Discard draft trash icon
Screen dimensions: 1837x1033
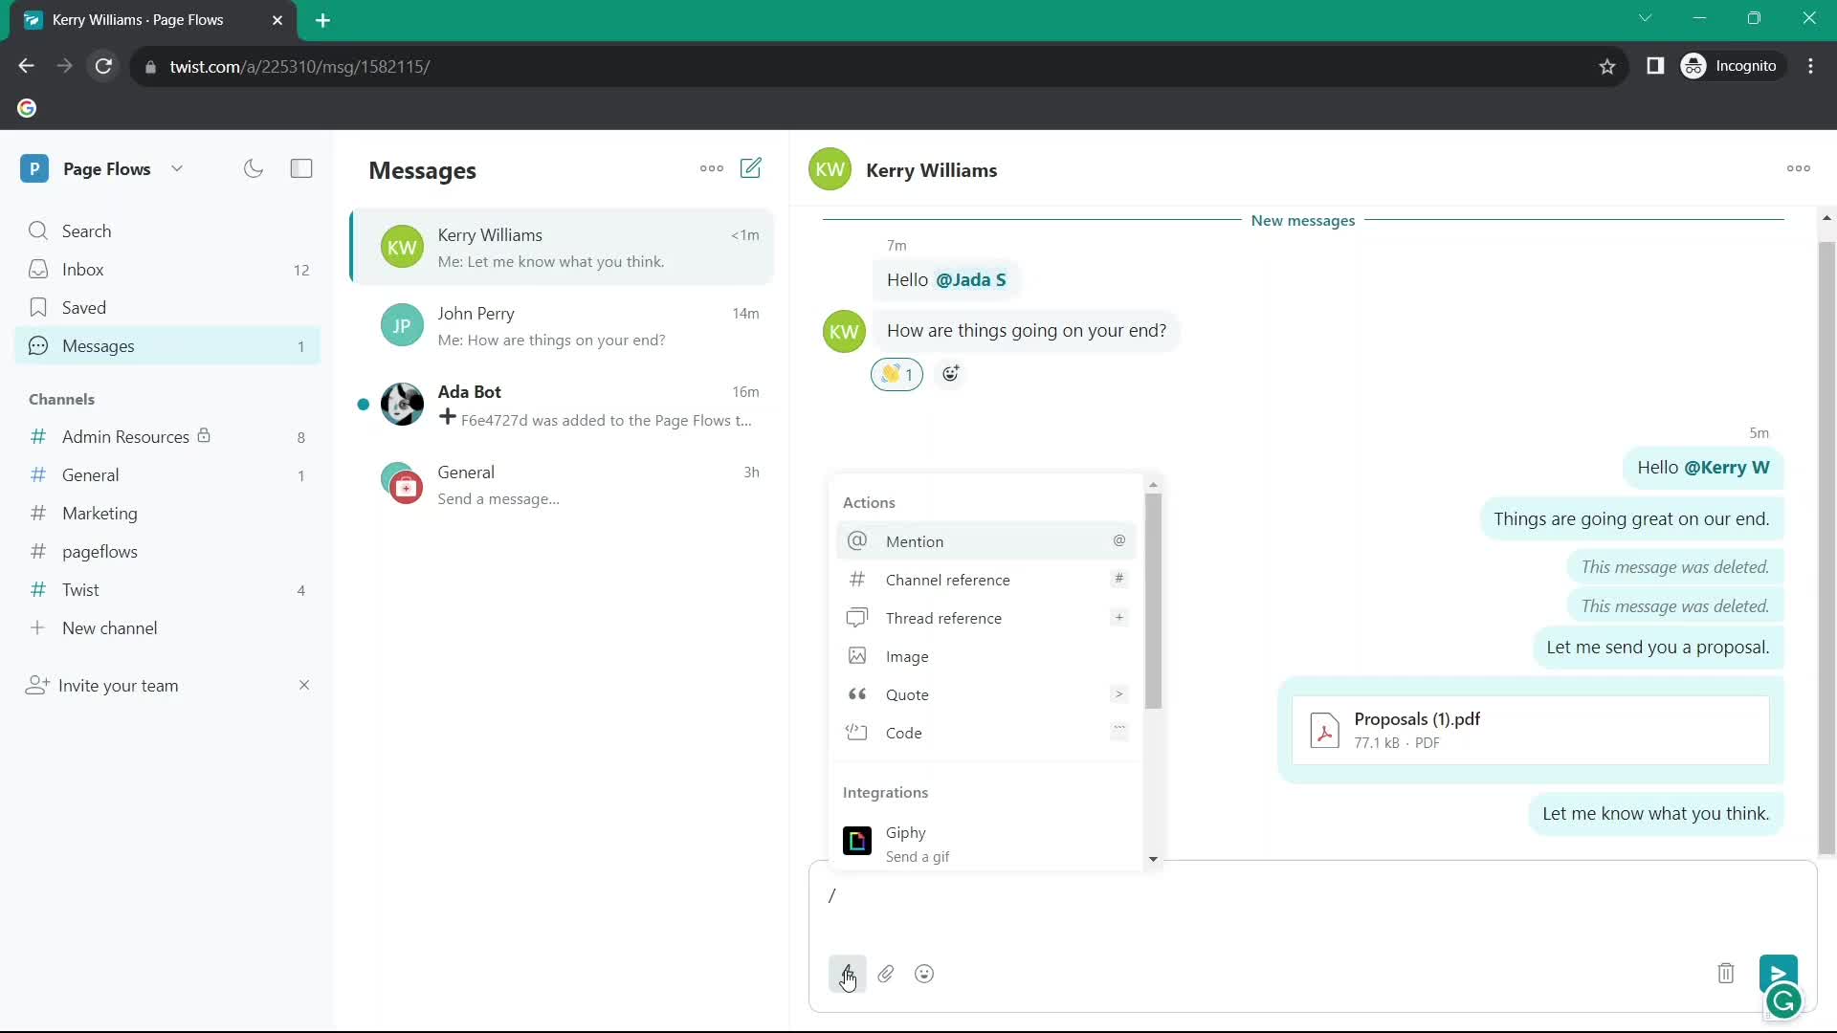1725,974
